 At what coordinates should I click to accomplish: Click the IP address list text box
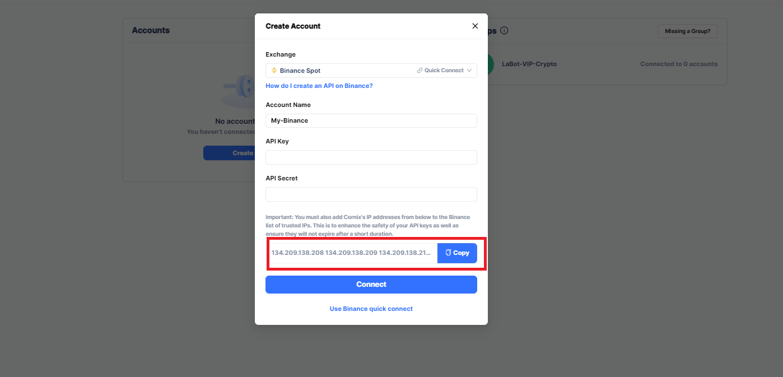tap(352, 253)
